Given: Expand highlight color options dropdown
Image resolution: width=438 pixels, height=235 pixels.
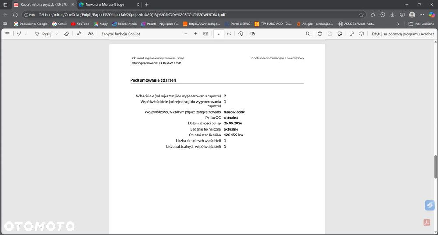Looking at the screenshot, I should coord(26,34).
